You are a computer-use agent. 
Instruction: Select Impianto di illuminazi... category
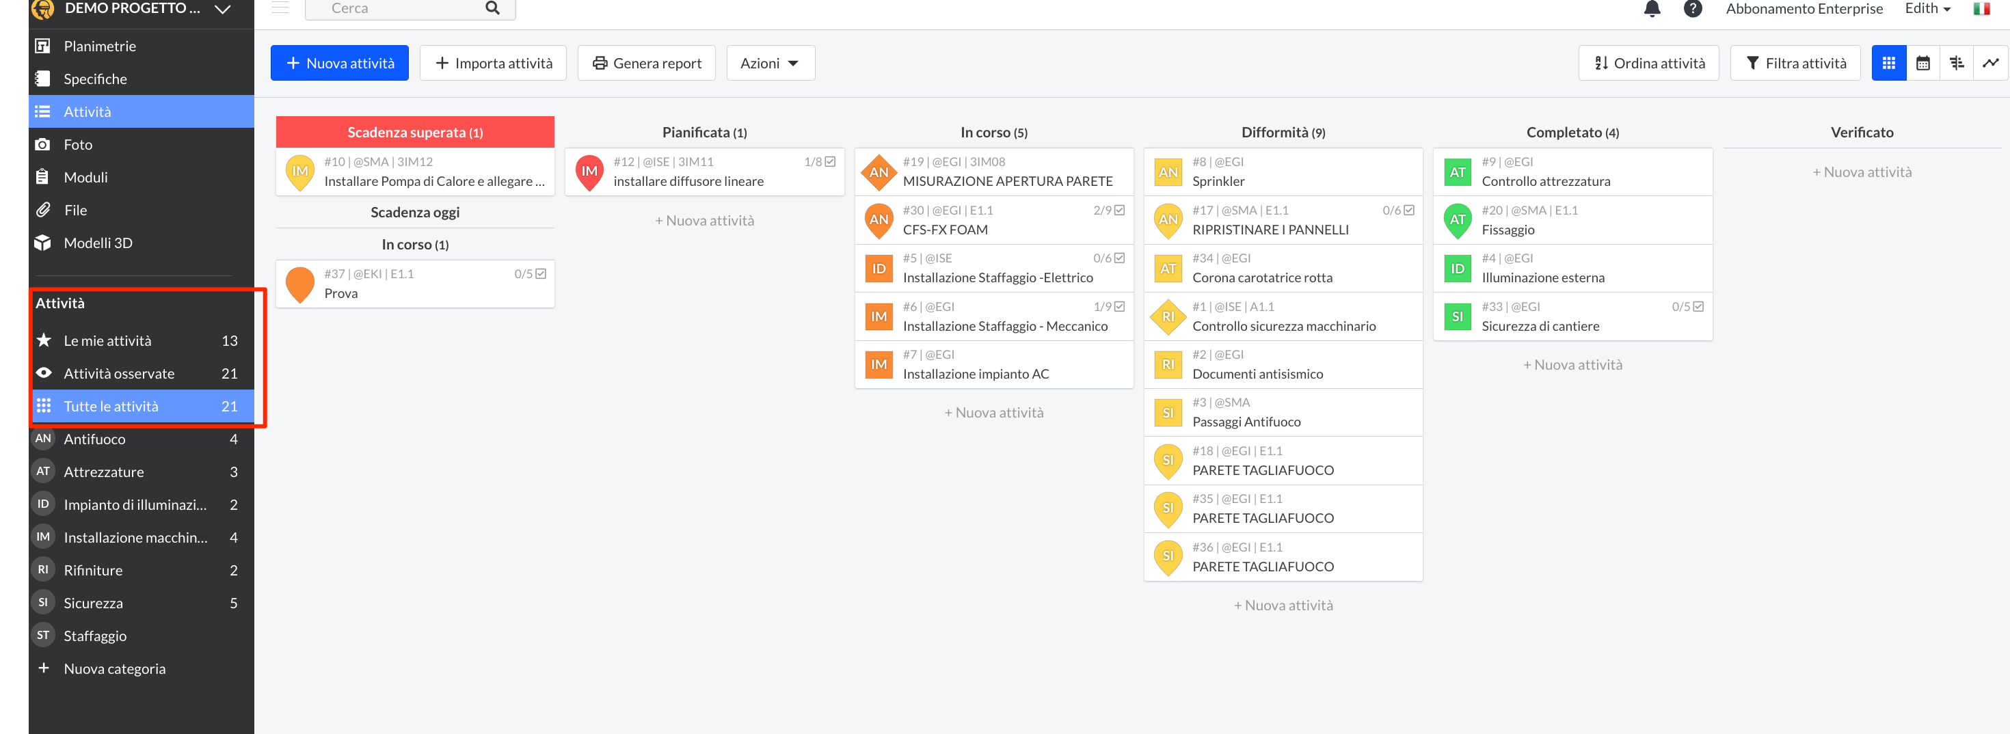142,504
